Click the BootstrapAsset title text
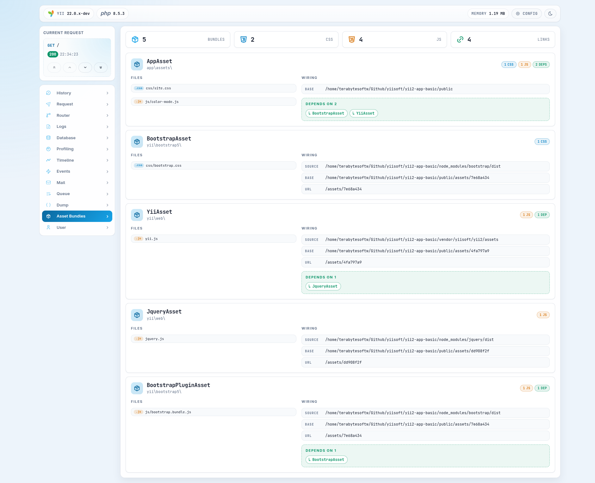595x483 pixels. 169,139
